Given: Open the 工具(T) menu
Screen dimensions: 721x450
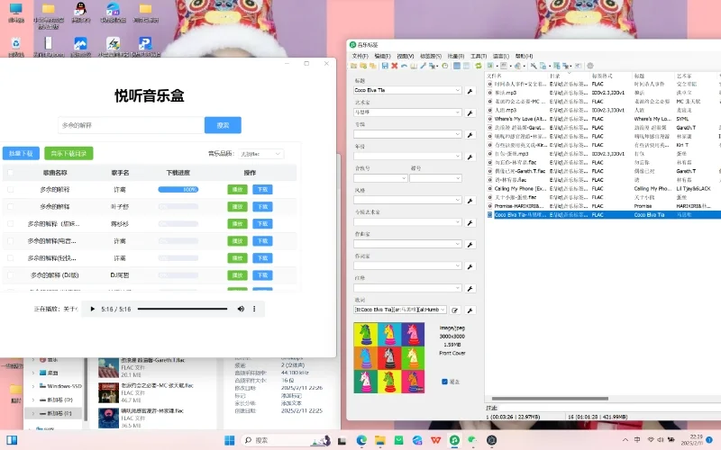Looking at the screenshot, I should 479,56.
